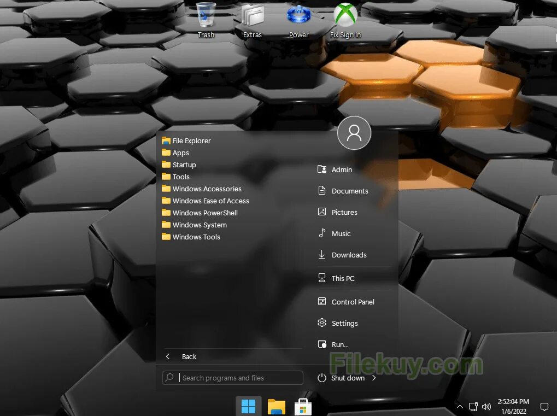The image size is (557, 416).
Task: Click the Pictures frame icon
Action: click(x=322, y=212)
